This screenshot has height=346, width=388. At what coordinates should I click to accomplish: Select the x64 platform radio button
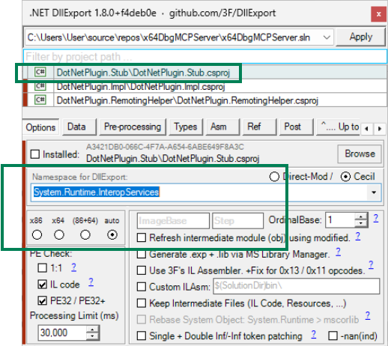[x=59, y=234]
